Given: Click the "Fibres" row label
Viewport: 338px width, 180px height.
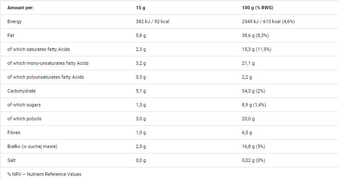Looking at the screenshot, I should pyautogui.click(x=14, y=132).
